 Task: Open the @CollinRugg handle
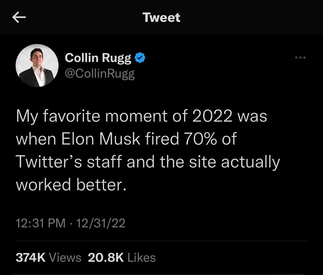(99, 73)
